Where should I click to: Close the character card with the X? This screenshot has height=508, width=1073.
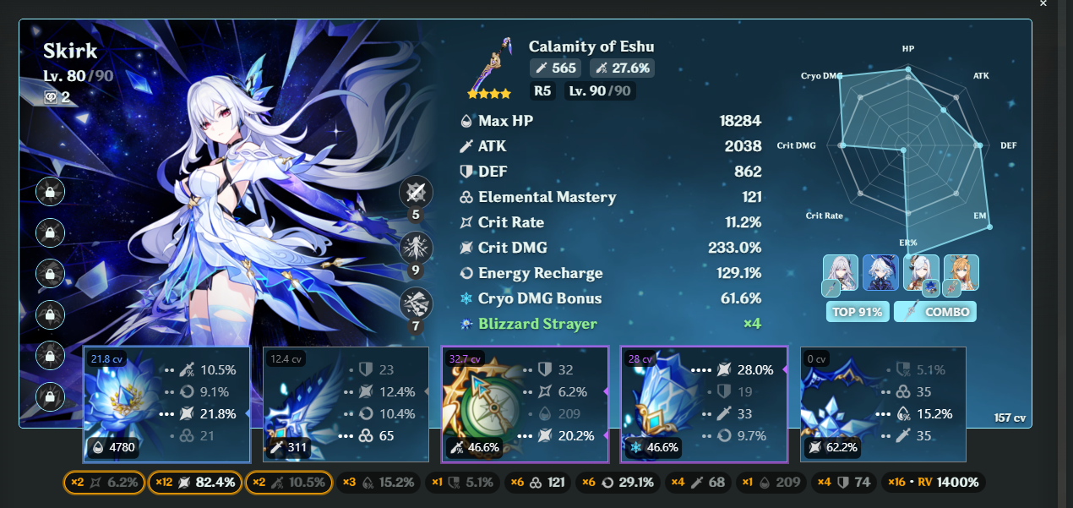click(x=1043, y=4)
